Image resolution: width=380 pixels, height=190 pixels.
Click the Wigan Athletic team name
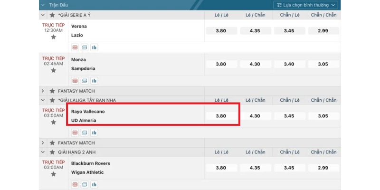tap(87, 172)
